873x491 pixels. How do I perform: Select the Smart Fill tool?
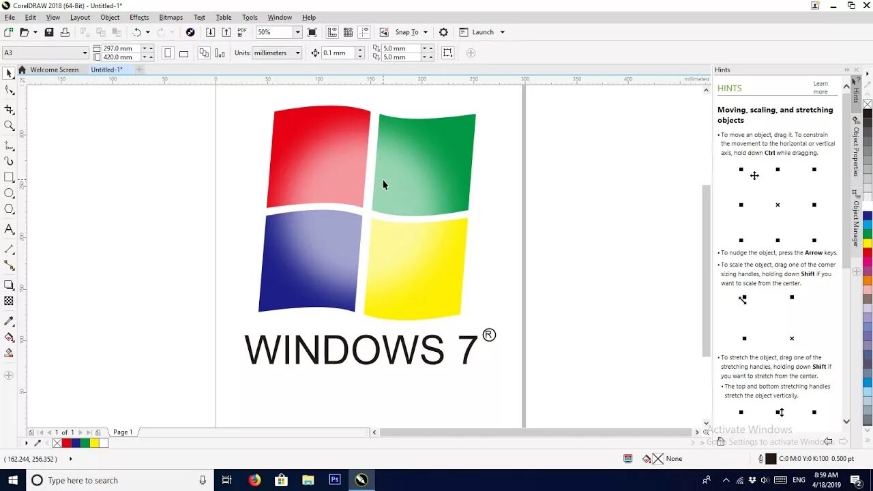click(x=9, y=353)
